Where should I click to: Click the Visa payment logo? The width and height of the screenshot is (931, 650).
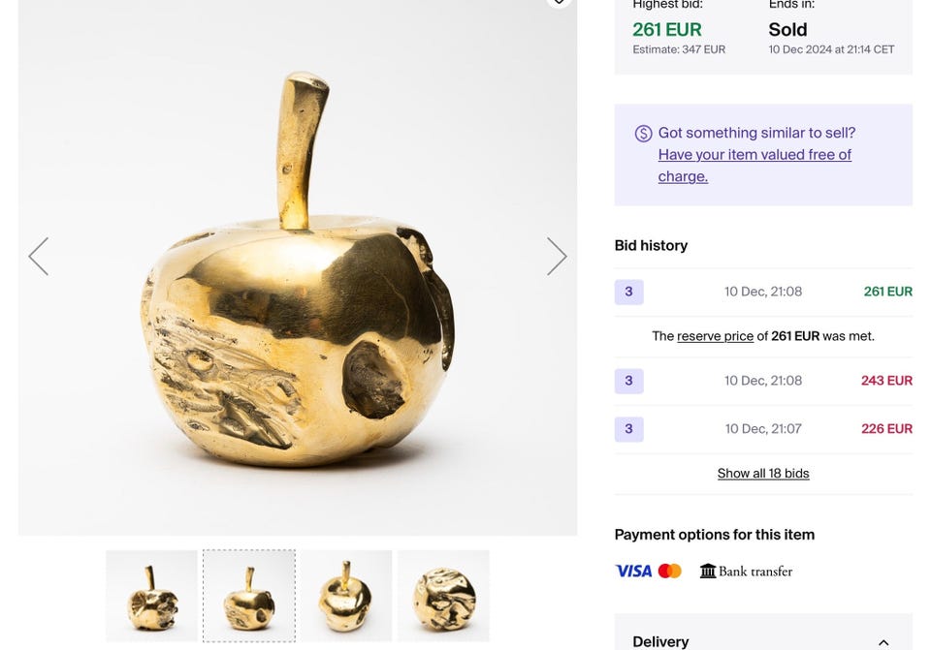(633, 572)
